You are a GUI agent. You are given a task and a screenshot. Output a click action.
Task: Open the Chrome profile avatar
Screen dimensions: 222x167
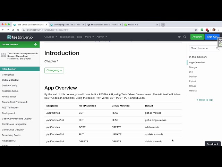pyautogui.click(x=214, y=30)
